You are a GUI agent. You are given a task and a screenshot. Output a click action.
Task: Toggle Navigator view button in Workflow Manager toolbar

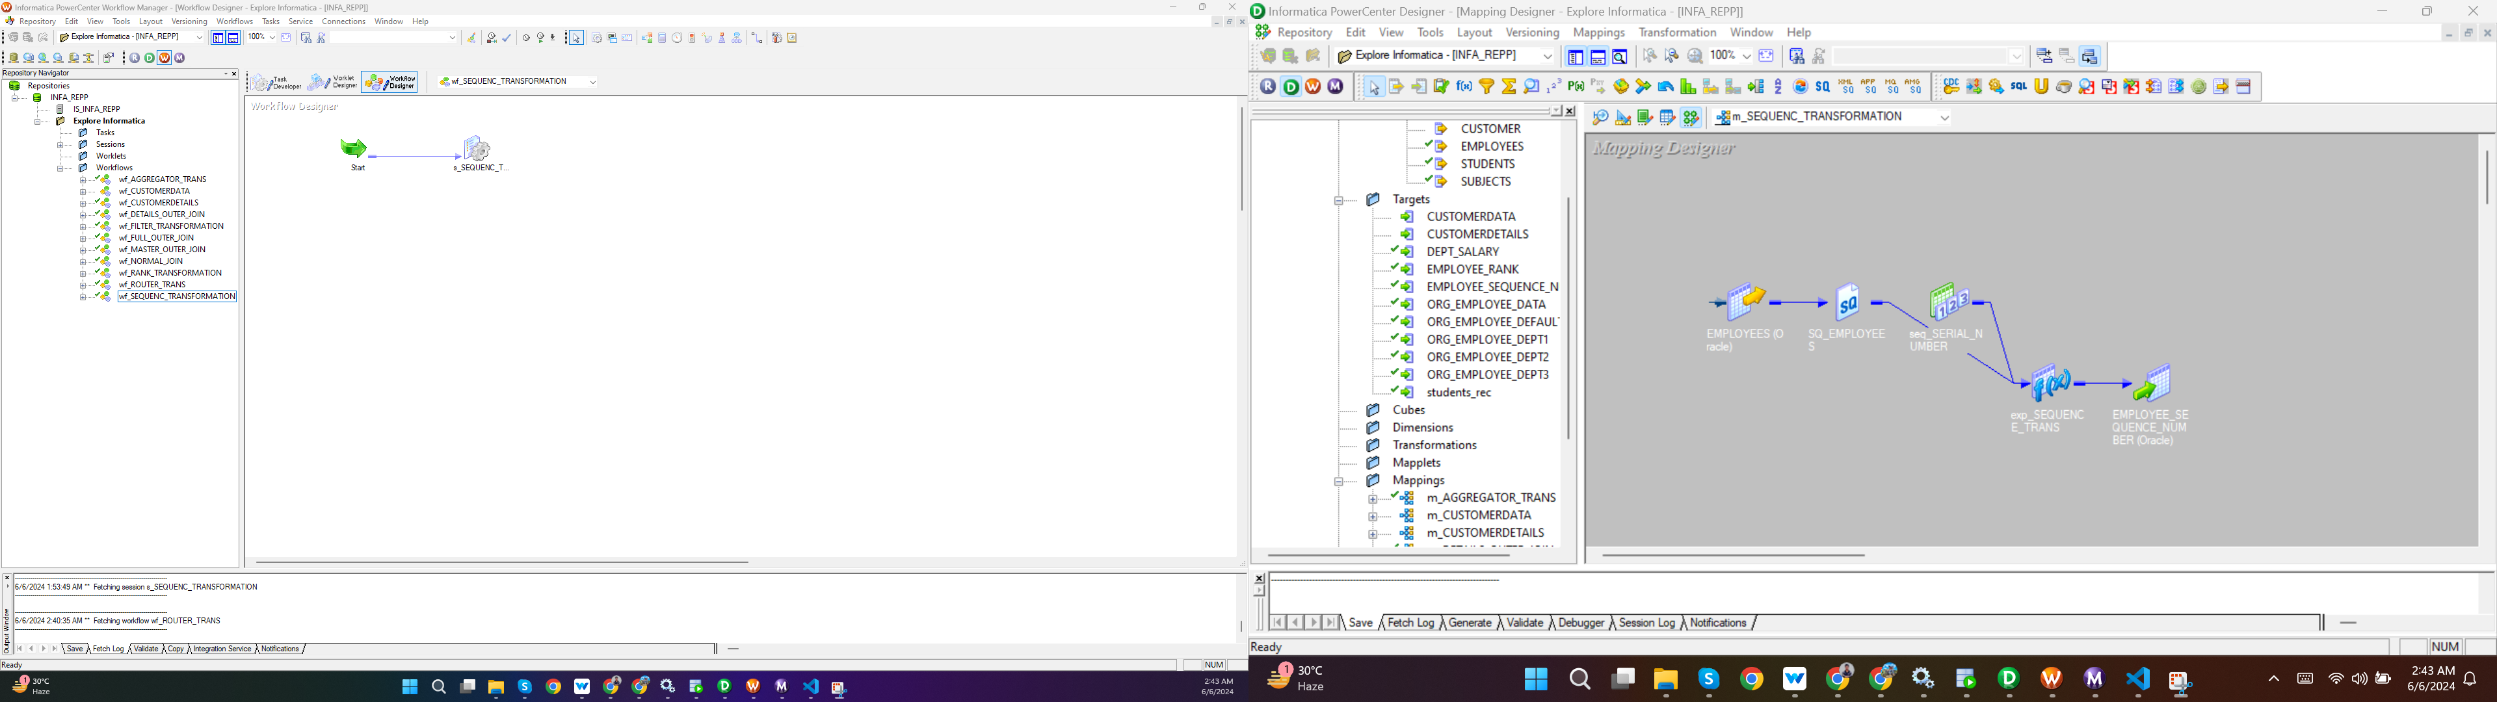tap(218, 38)
